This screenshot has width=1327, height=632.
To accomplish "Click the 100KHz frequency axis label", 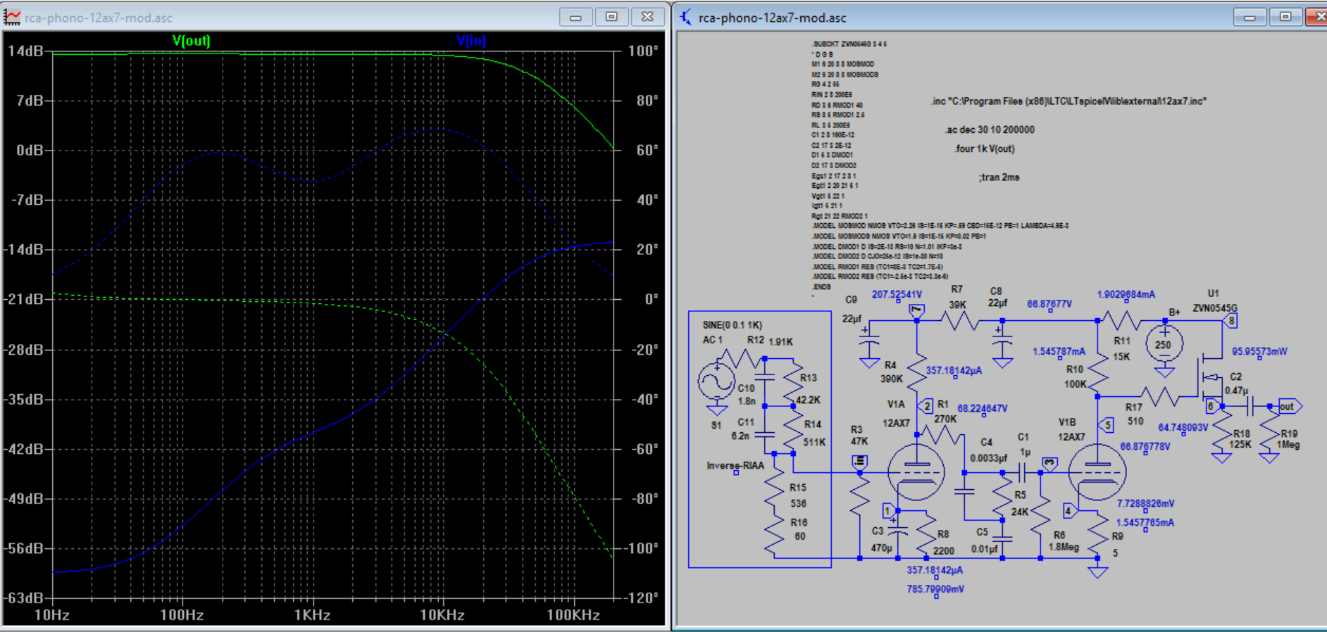I will pyautogui.click(x=573, y=615).
